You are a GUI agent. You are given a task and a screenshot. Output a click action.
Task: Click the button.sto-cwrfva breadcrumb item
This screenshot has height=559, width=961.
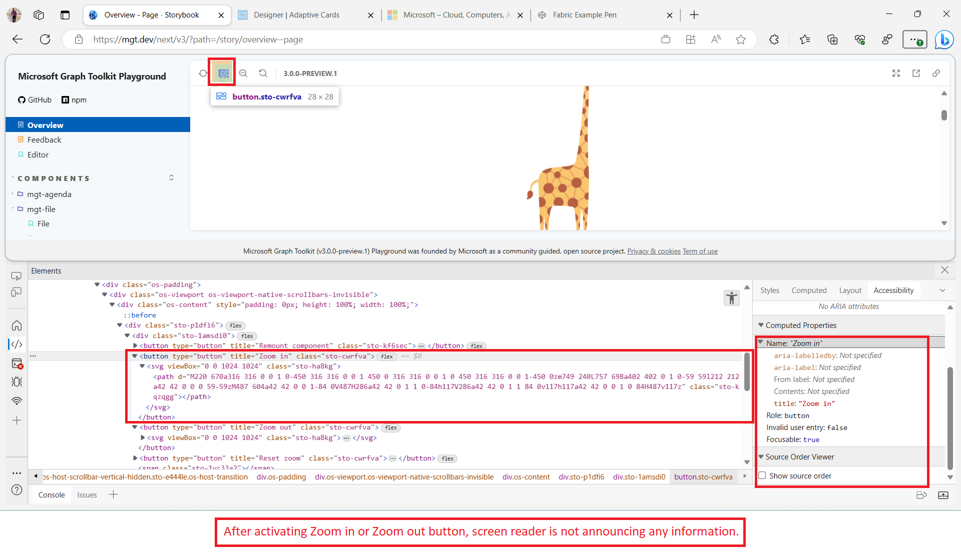pos(703,476)
